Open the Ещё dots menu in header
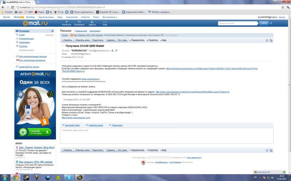Screen dimensions: 291x181 tap(105, 23)
